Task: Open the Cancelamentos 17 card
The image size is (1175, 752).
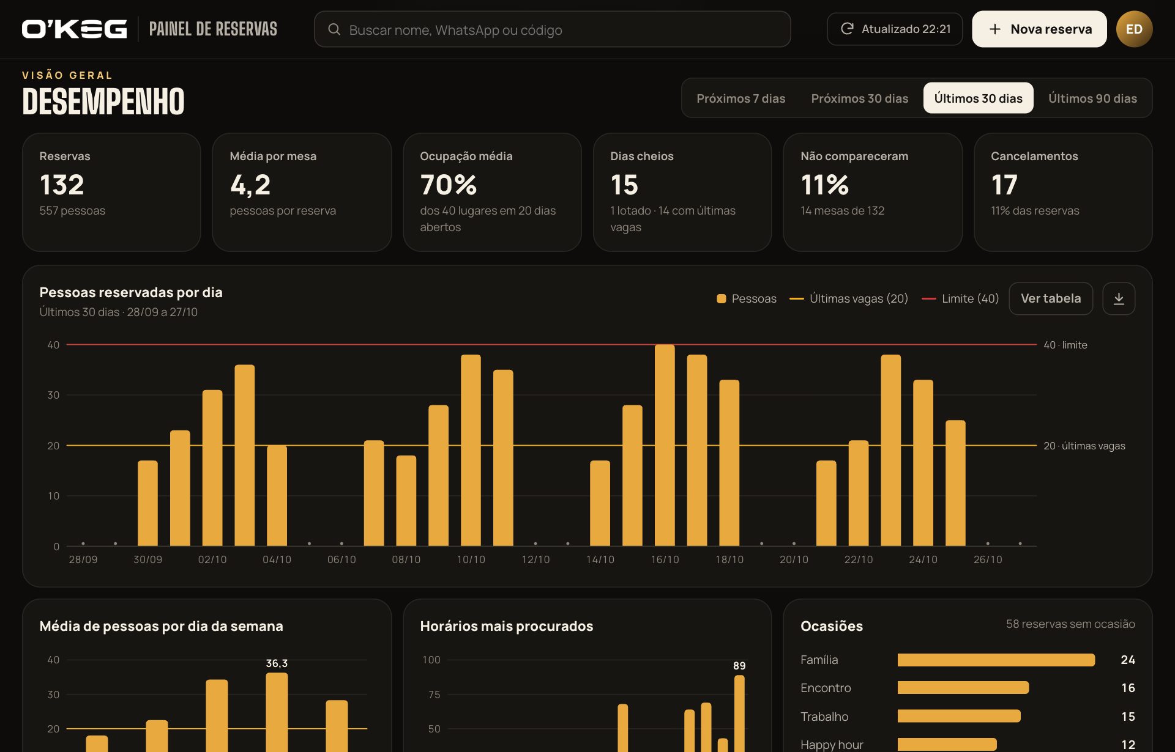Action: [1063, 192]
